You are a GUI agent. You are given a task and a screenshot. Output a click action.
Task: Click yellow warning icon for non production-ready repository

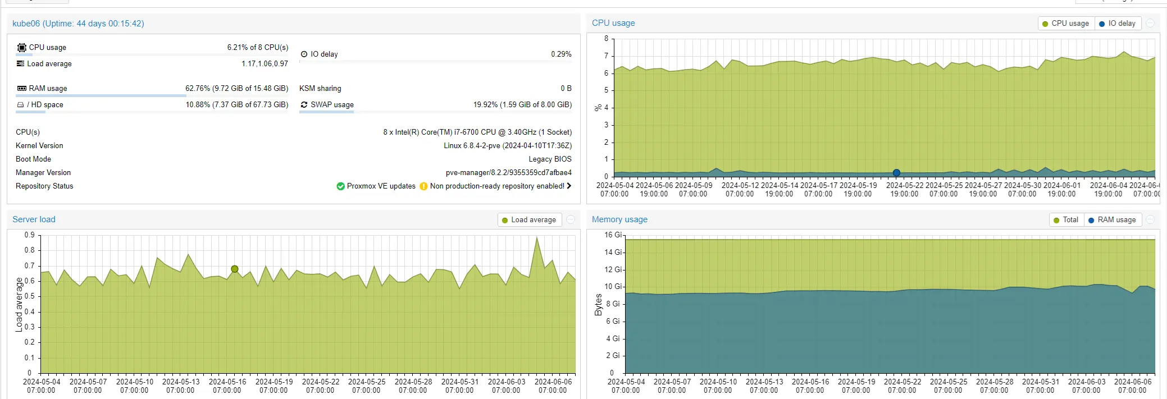423,186
